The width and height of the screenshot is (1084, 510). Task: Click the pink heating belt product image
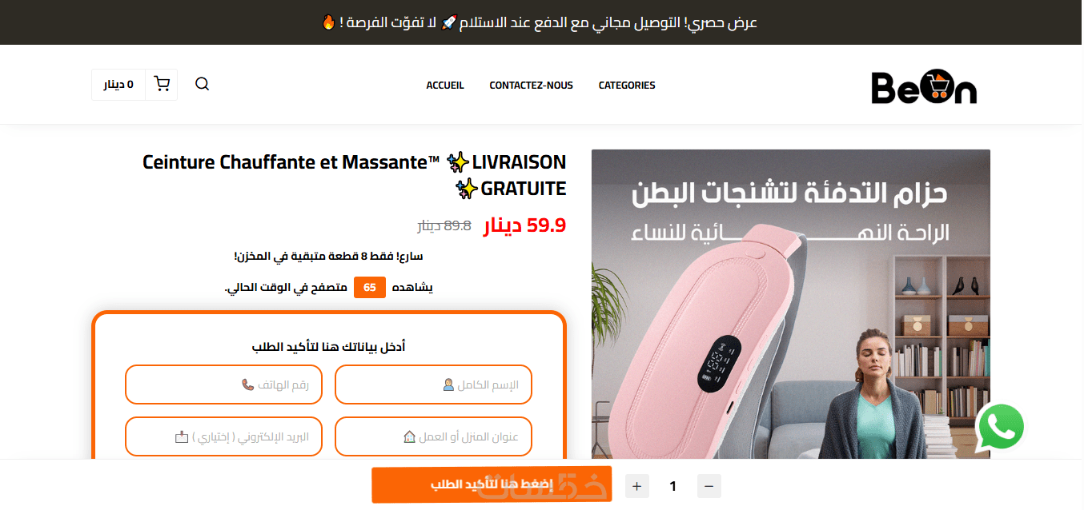791,305
